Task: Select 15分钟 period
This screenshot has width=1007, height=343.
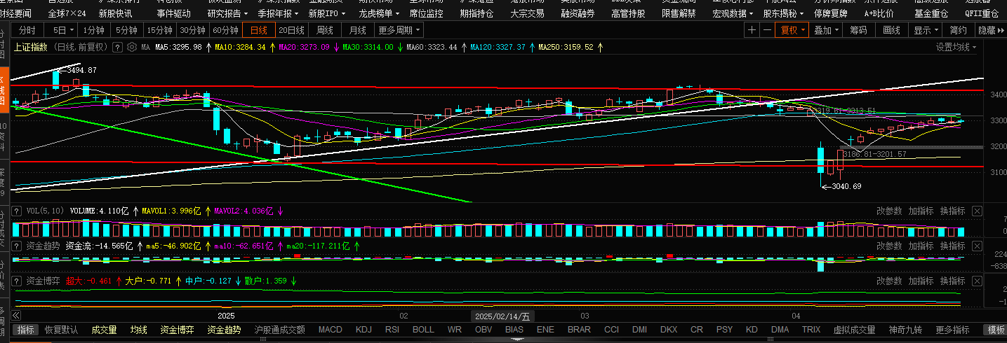Action: 159,30
